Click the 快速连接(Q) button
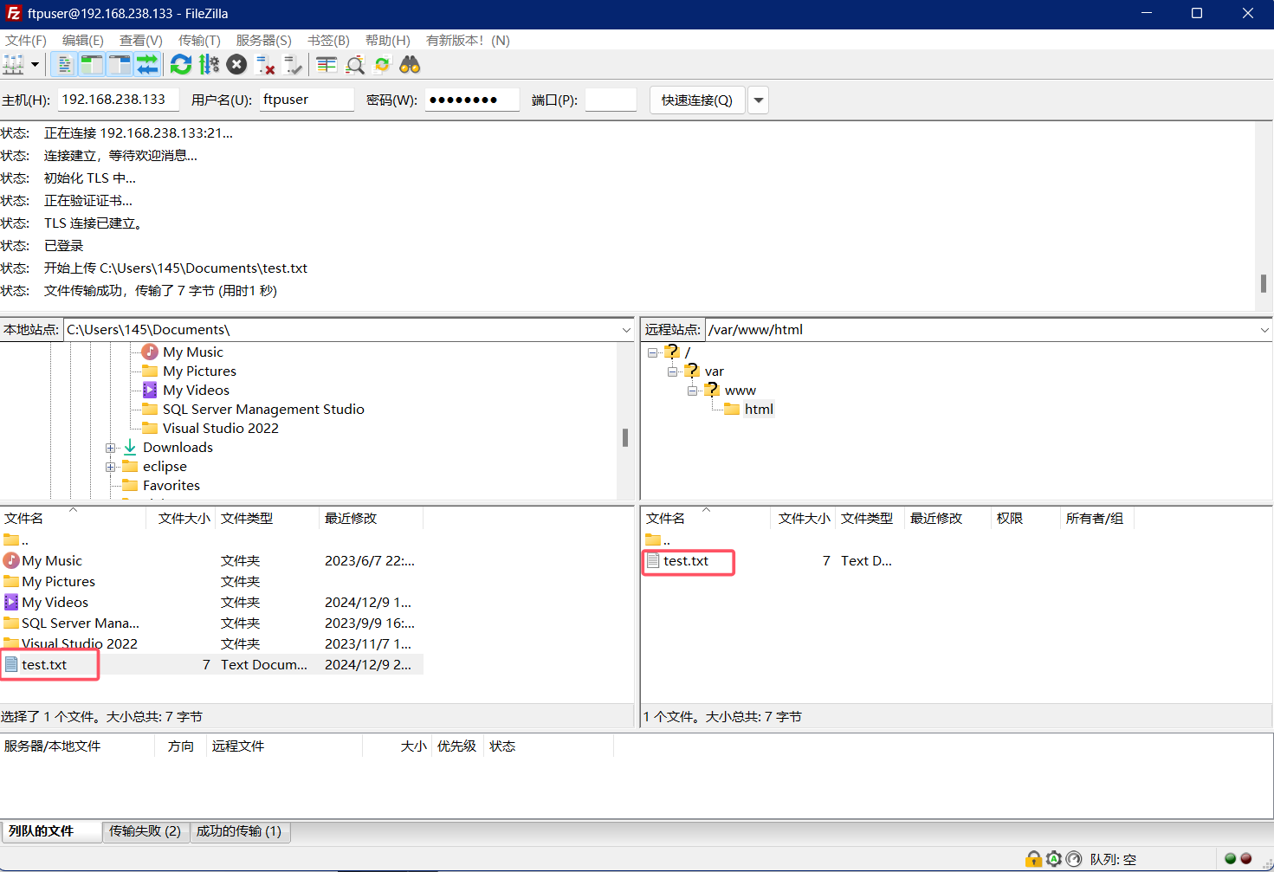Screen dimensions: 1274x872 (696, 100)
